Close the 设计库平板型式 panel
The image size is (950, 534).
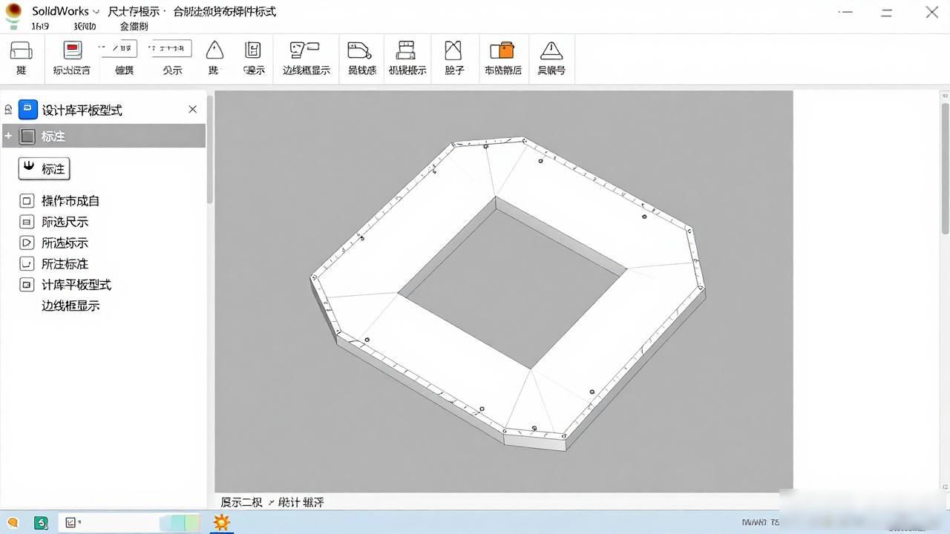[x=193, y=109]
